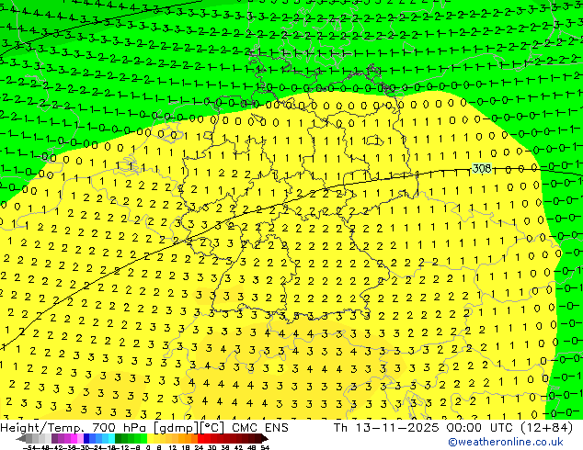The width and height of the screenshot is (583, 450).
Task: Click the cyan legend swatch near -18
Action: coord(111,438)
